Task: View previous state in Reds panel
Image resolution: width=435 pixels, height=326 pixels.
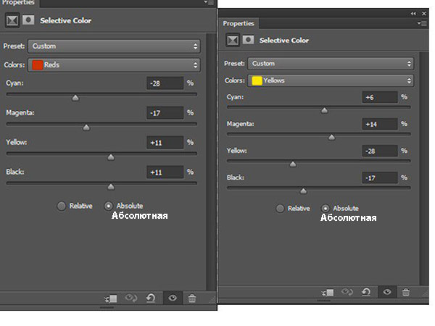Action: [131, 298]
